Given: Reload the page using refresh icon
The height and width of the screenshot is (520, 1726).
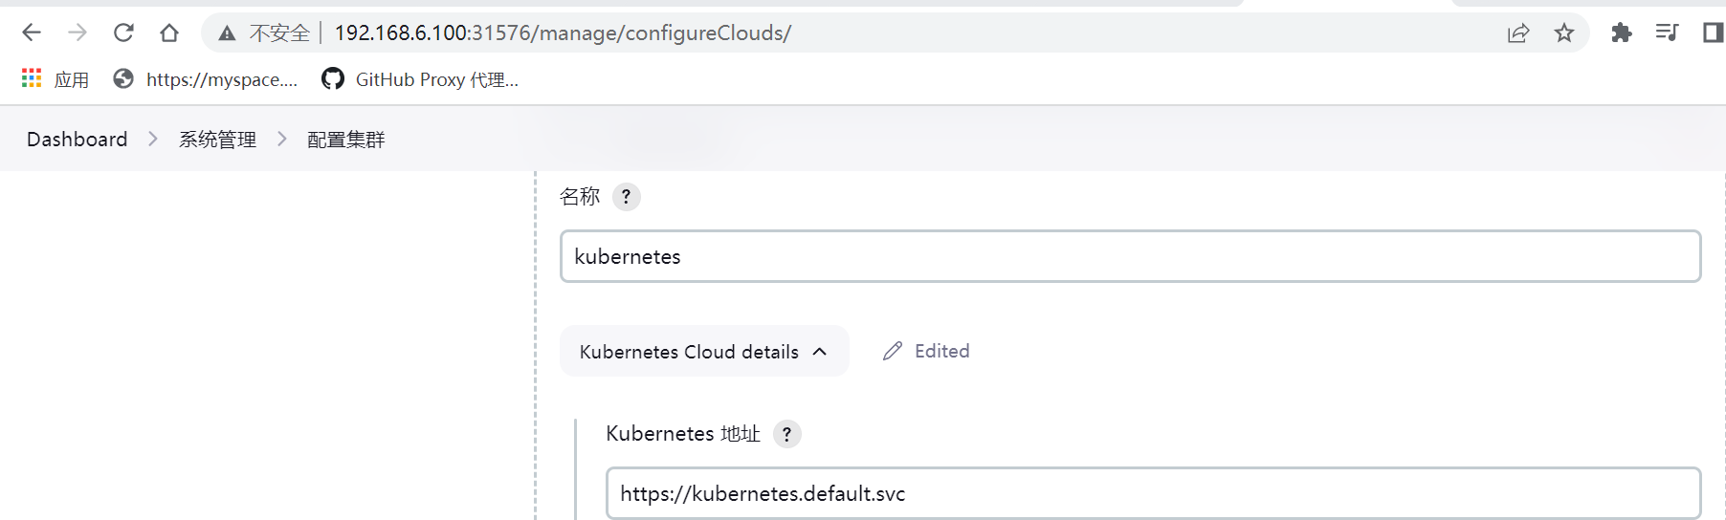Looking at the screenshot, I should (x=123, y=32).
